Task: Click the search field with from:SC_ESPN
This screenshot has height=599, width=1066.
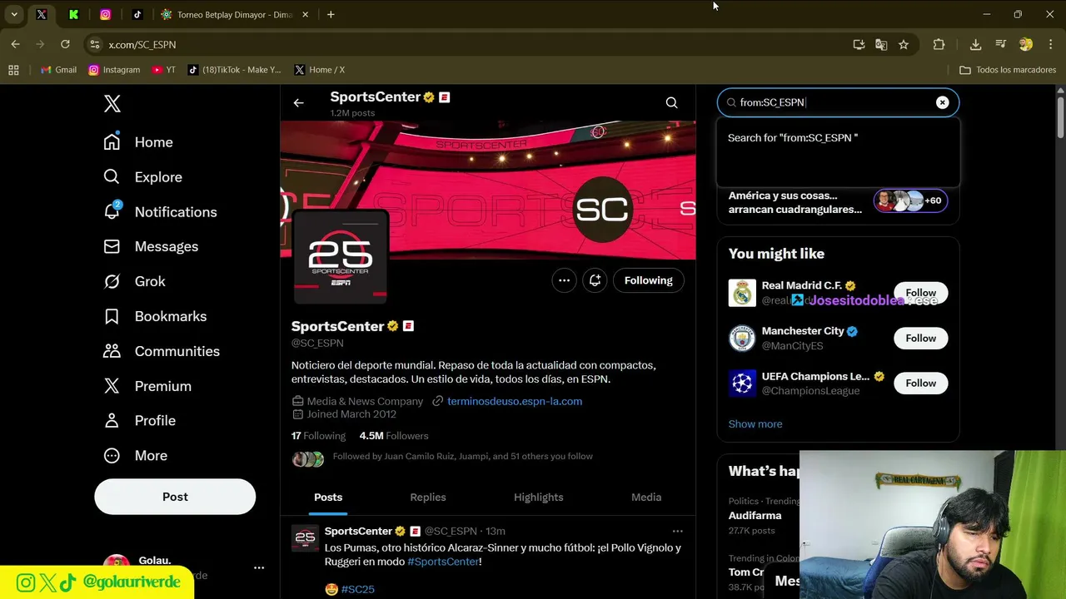Action: point(838,102)
